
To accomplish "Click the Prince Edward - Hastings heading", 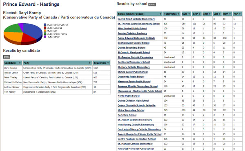I will click(31, 4).
